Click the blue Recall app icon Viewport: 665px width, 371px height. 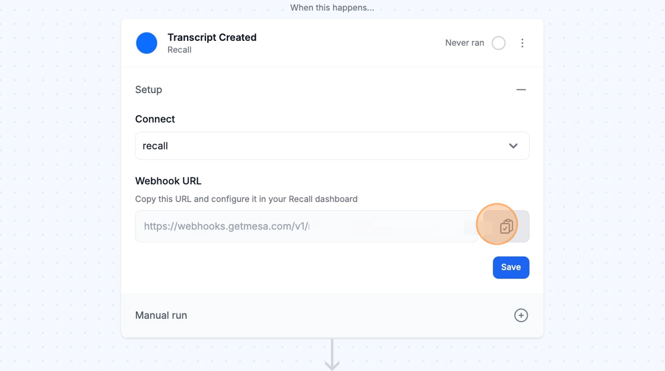pos(147,43)
